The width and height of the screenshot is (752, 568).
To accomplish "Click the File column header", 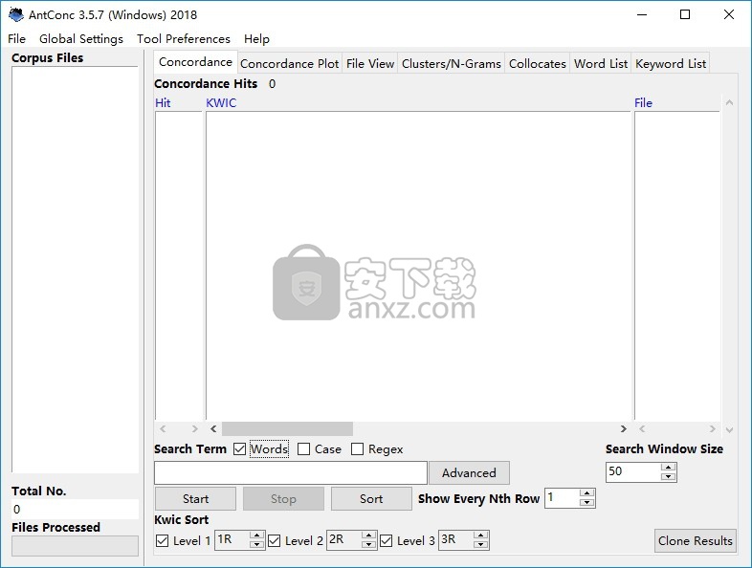I will [x=643, y=103].
